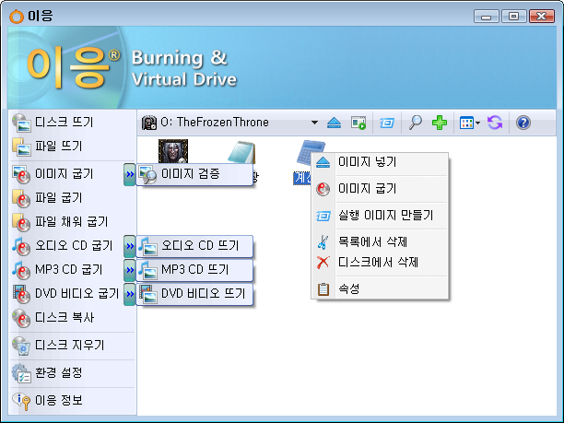Image resolution: width=564 pixels, height=423 pixels.
Task: Open the view mode grid icon
Action: tap(466, 123)
